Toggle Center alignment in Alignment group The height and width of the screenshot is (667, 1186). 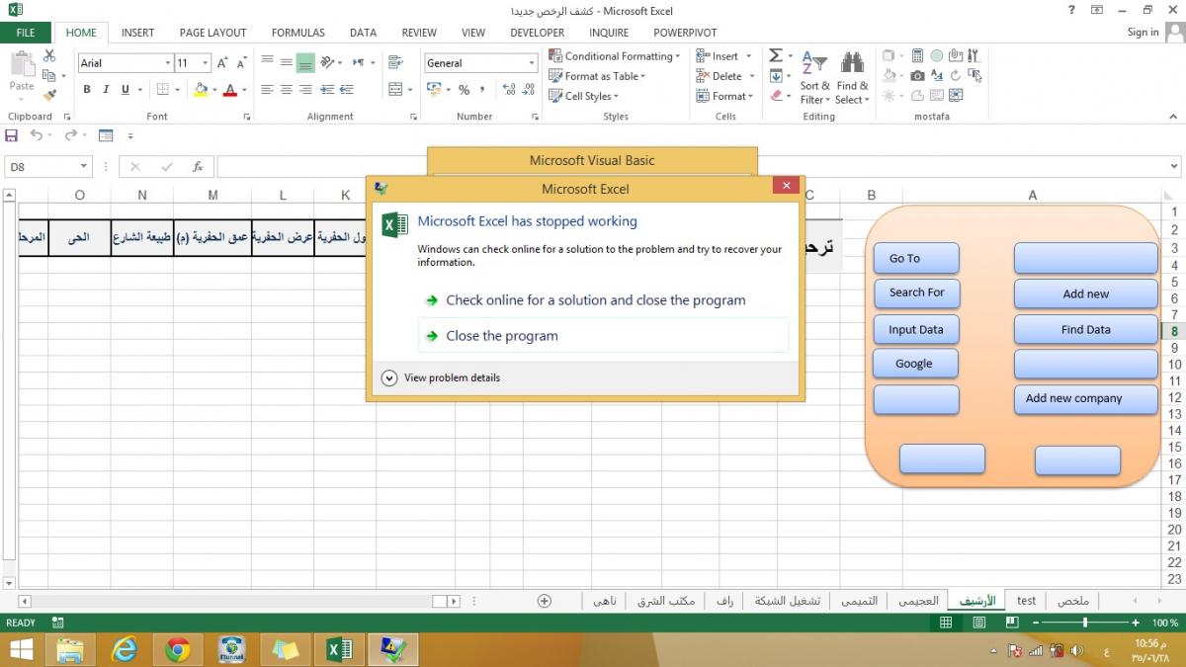pos(287,90)
